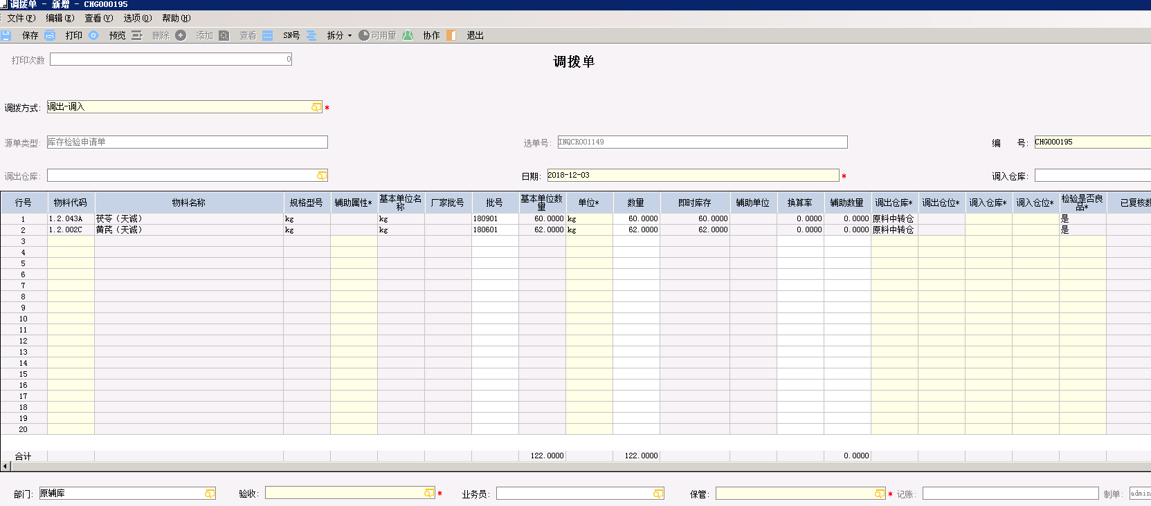
Task: Click the Preview (预览) eye icon
Action: coord(93,35)
